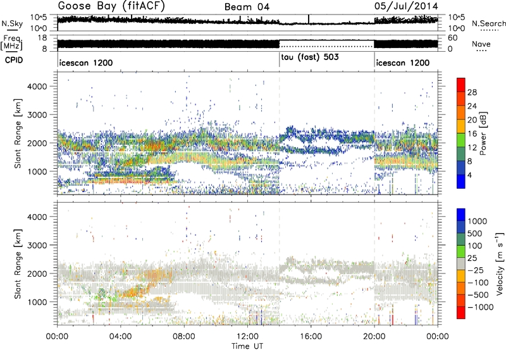Click the dotted Nave line in frequency panel
This screenshot has height=350, width=506.
coord(326,47)
